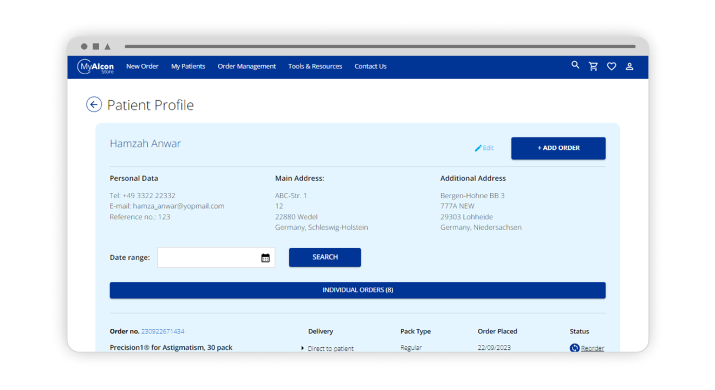Collapse the Individual Orders (8) bar

357,290
